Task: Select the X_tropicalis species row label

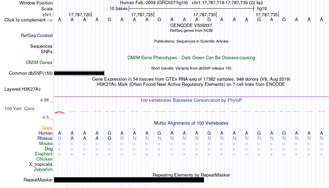Action: click(x=41, y=164)
